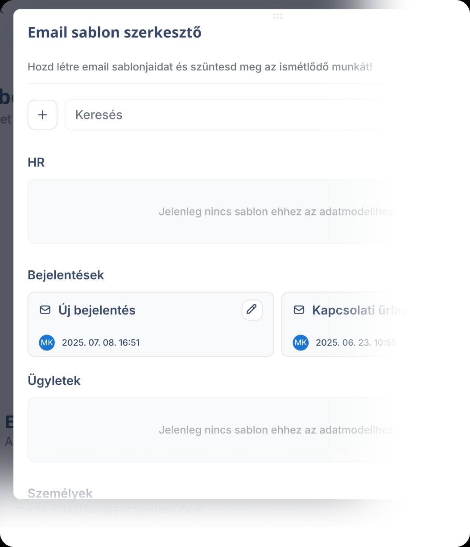Click the Email sablon szerkesztő title
This screenshot has height=547, width=470.
115,33
